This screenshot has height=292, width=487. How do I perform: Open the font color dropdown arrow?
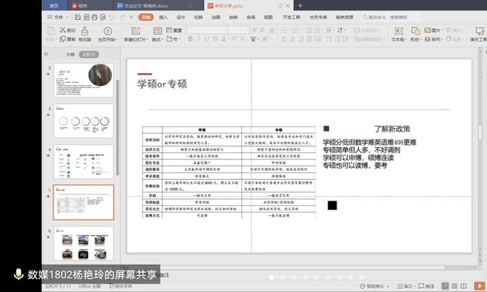227,39
